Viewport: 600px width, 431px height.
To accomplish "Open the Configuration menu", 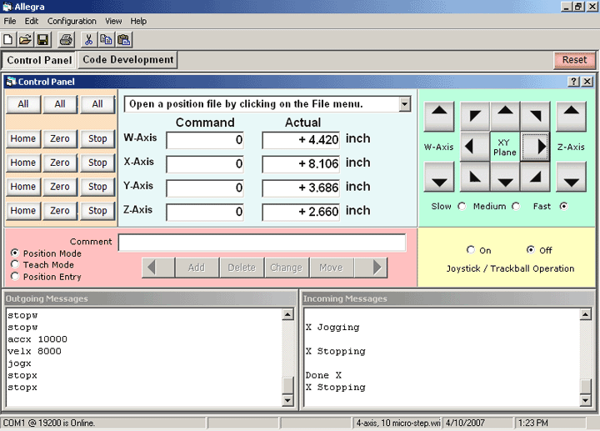I will [x=72, y=21].
